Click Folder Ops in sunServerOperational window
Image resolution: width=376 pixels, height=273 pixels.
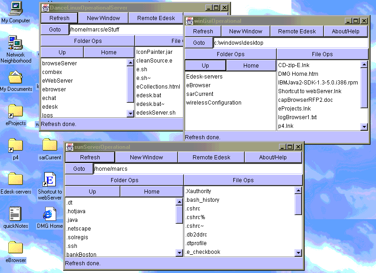(124, 180)
